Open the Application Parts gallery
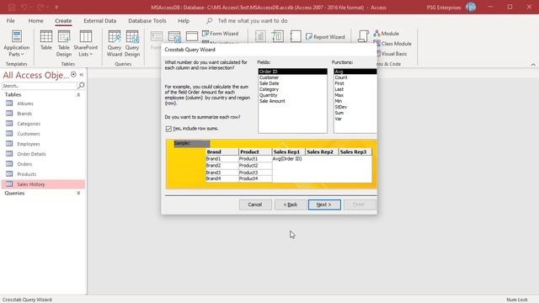 click(x=17, y=44)
